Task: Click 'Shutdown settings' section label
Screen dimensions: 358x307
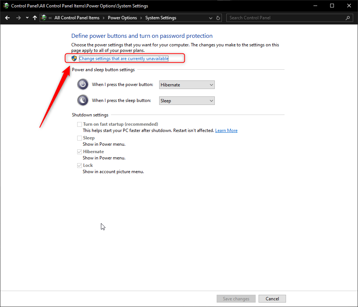Action: 90,115
